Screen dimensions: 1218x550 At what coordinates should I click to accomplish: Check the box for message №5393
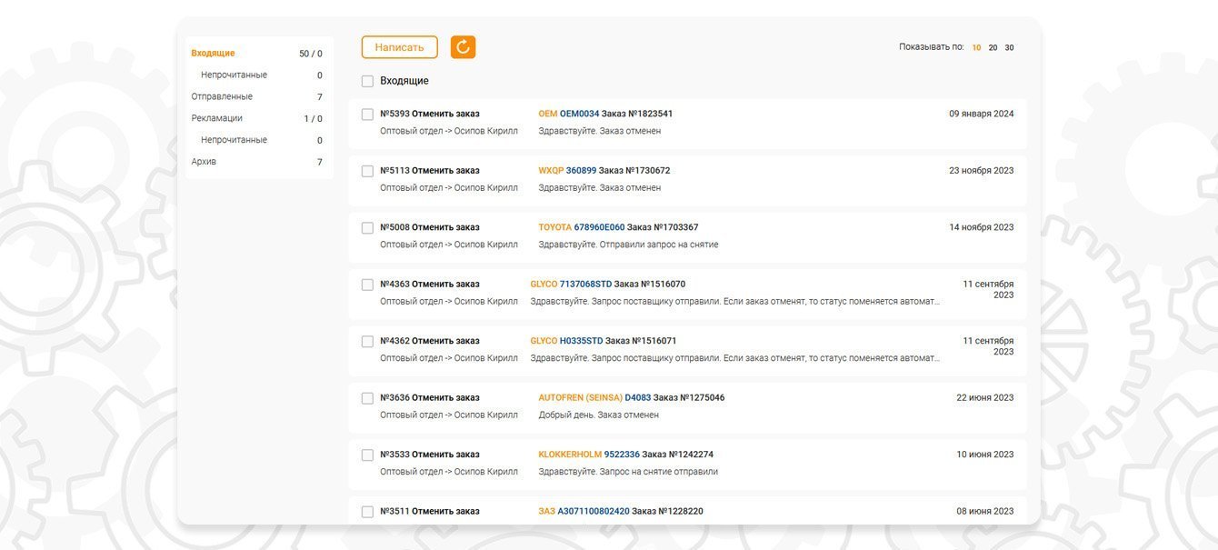[x=367, y=115]
